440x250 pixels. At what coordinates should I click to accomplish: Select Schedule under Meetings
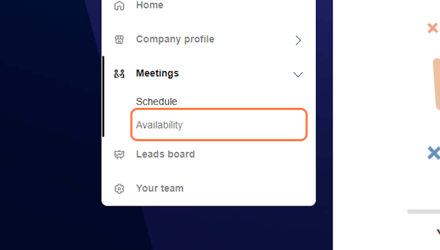pos(157,102)
